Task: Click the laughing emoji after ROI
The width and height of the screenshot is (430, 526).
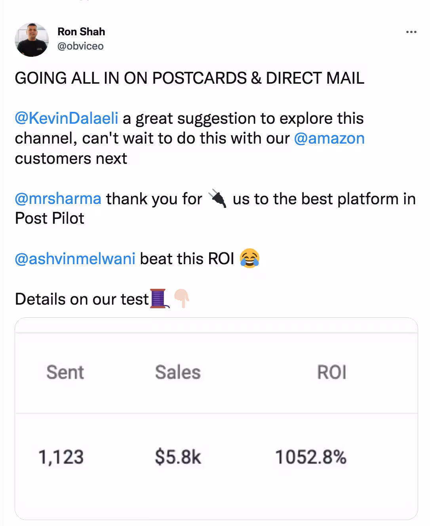Action: tap(249, 258)
